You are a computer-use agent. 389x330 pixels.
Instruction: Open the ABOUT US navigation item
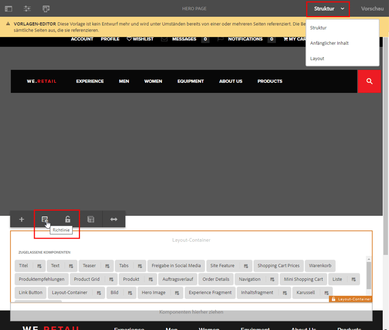[x=230, y=81]
